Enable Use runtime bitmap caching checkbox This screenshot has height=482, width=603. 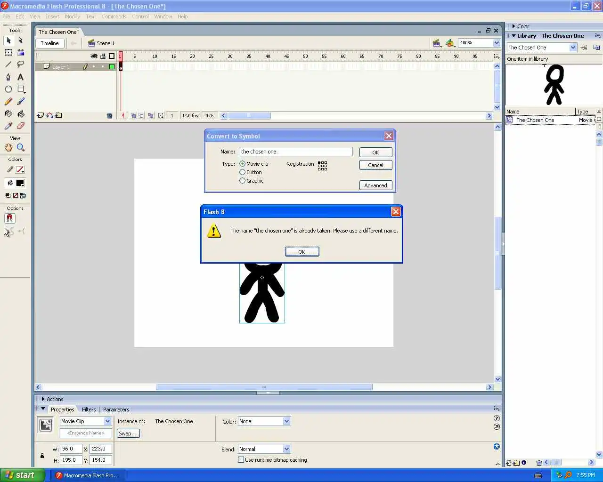[241, 460]
